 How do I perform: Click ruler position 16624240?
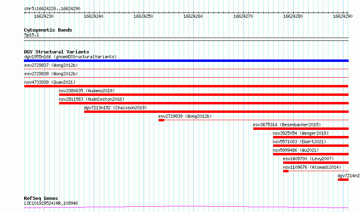pyautogui.click(x=93, y=16)
